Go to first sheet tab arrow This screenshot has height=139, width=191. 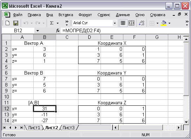tap(4, 127)
